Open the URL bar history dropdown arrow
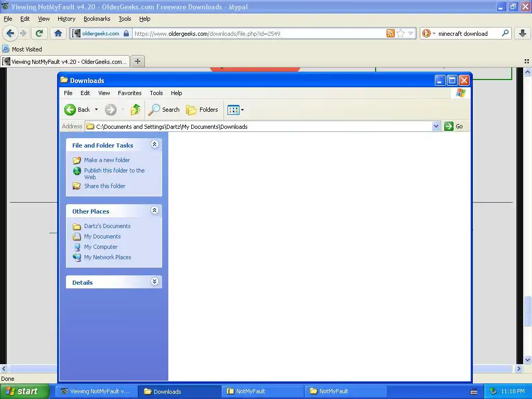This screenshot has height=399, width=532. coord(410,33)
